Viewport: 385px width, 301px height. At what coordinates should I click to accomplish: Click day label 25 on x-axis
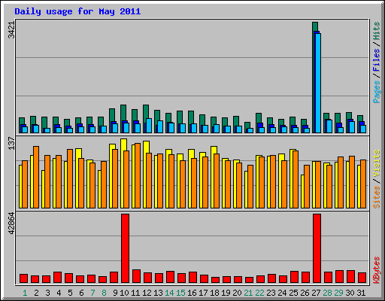tap(293, 293)
